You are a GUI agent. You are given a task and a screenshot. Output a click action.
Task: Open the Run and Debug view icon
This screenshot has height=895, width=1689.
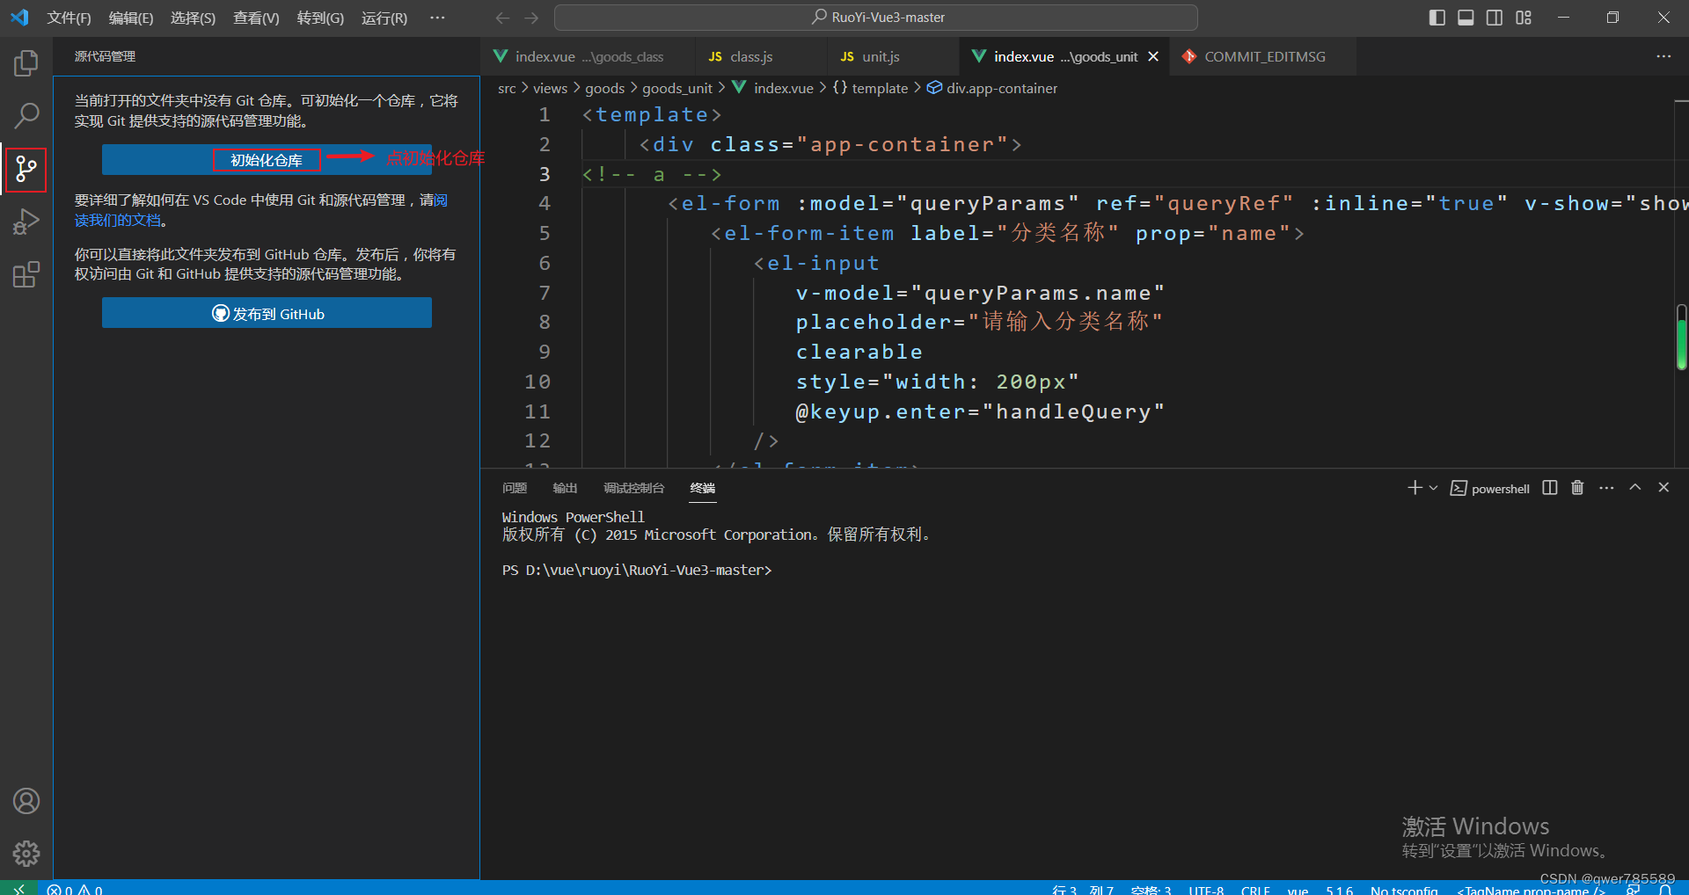pyautogui.click(x=26, y=222)
